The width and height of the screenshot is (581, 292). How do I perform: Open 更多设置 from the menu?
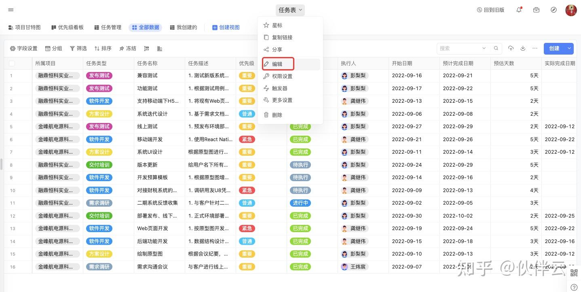(290, 100)
